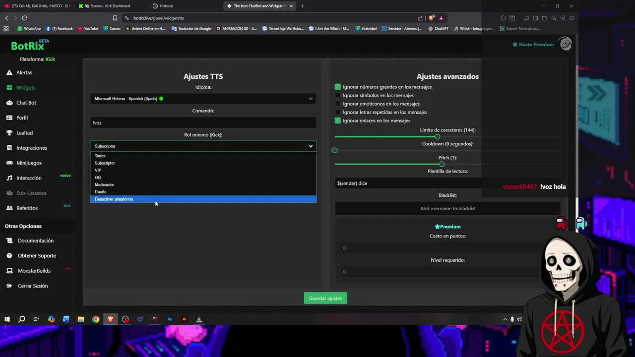The image size is (635, 357).
Task: Open Photoshop from the taskbar
Action: (170, 319)
